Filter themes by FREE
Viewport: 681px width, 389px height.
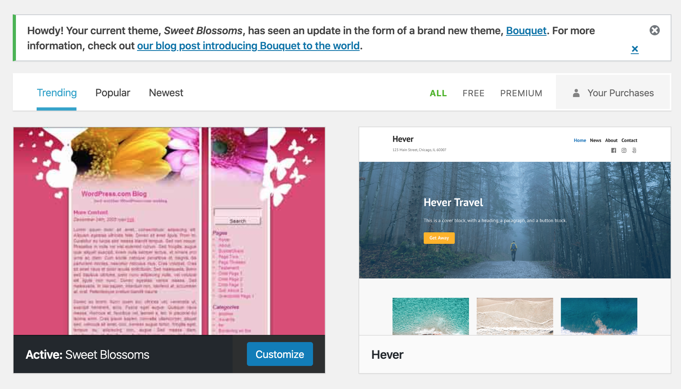(474, 93)
